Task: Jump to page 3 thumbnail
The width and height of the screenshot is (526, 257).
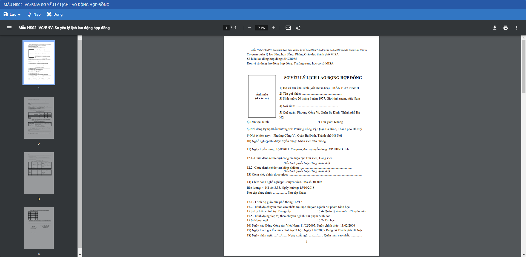Action: (39, 173)
